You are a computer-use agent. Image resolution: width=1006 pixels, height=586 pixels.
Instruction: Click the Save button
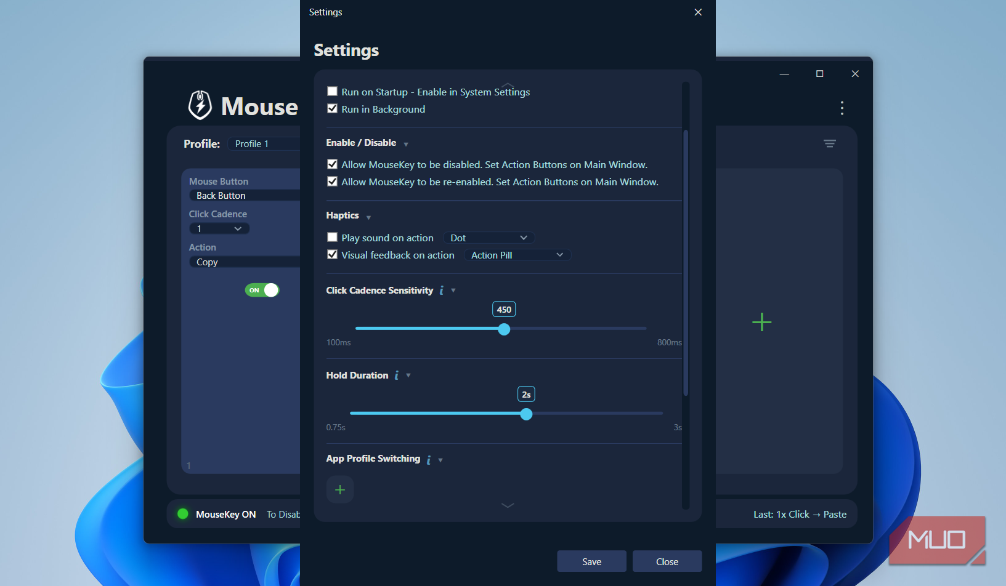tap(591, 561)
